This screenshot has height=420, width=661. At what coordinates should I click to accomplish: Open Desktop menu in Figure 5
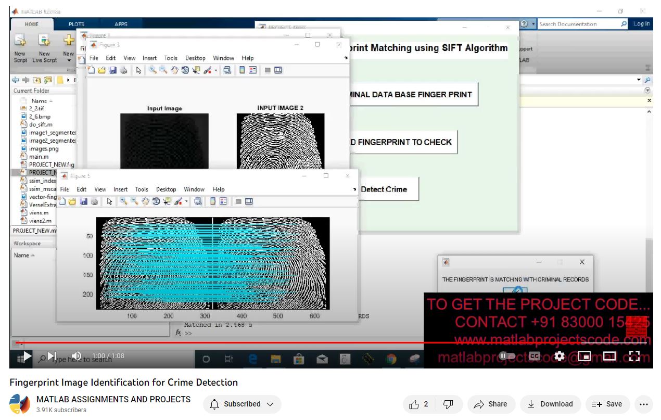(x=166, y=189)
